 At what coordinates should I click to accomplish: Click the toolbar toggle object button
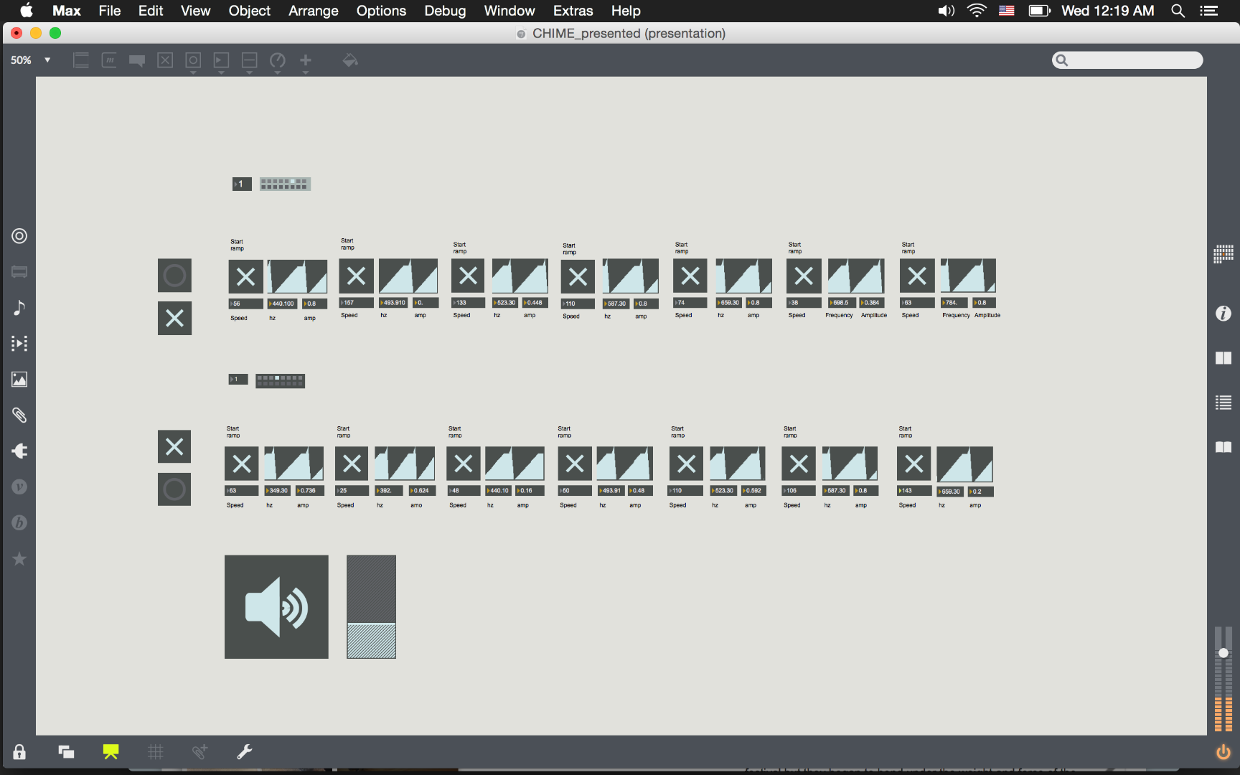(165, 60)
